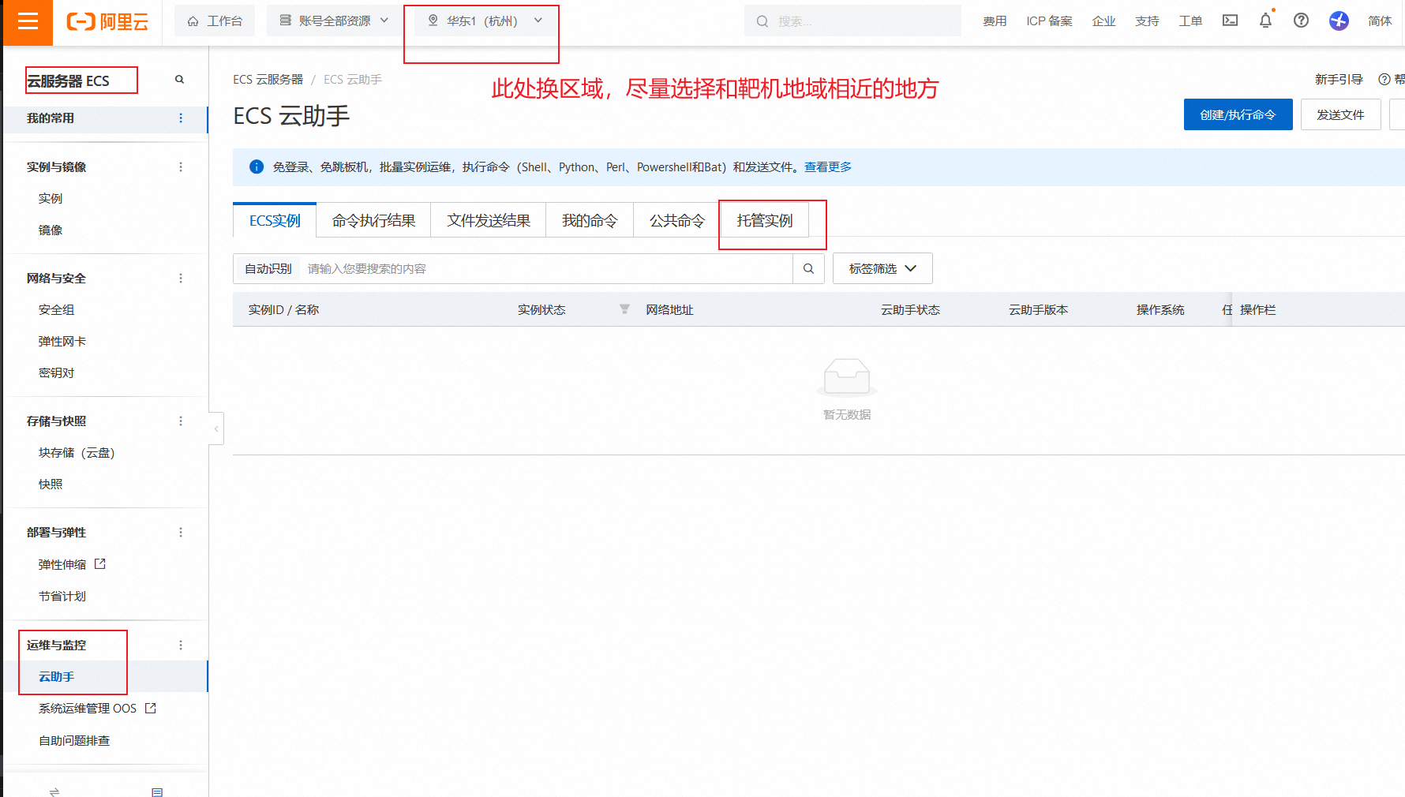Open the 自动识别 search type selector
1405x797 pixels.
tap(268, 269)
